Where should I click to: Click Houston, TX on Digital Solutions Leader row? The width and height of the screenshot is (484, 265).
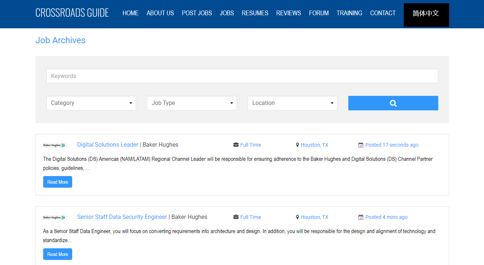point(315,145)
